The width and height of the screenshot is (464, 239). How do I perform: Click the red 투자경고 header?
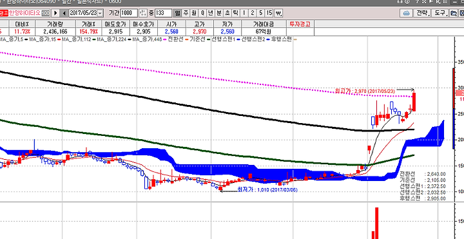click(300, 24)
